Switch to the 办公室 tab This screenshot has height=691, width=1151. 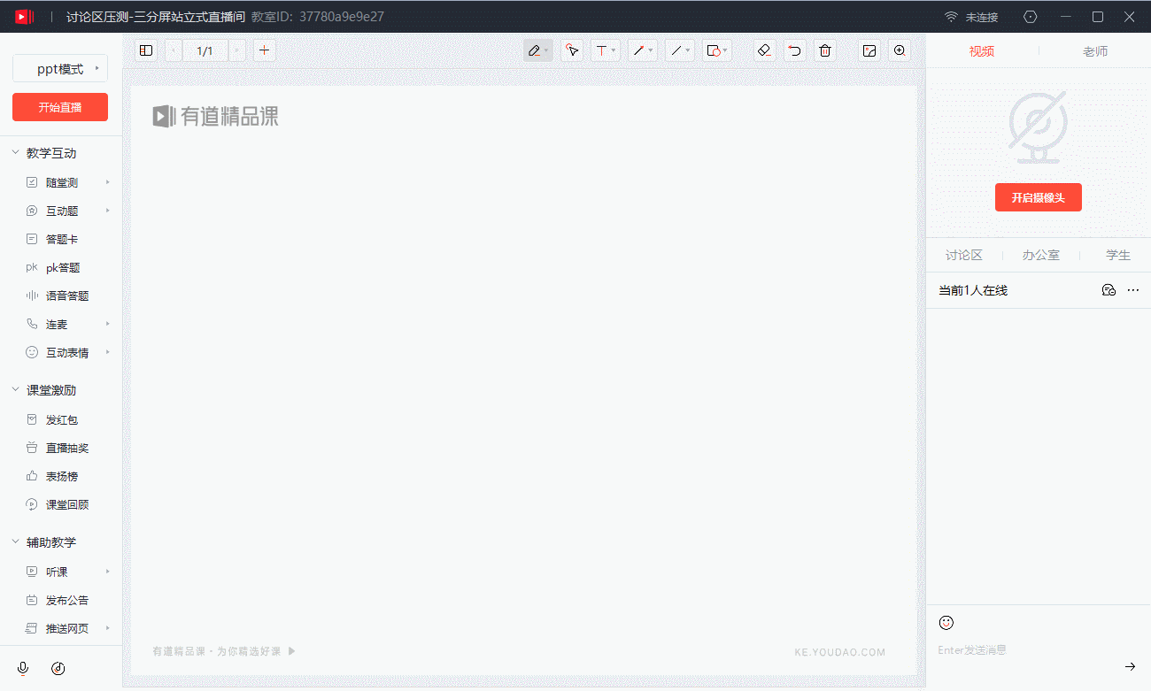[1040, 255]
